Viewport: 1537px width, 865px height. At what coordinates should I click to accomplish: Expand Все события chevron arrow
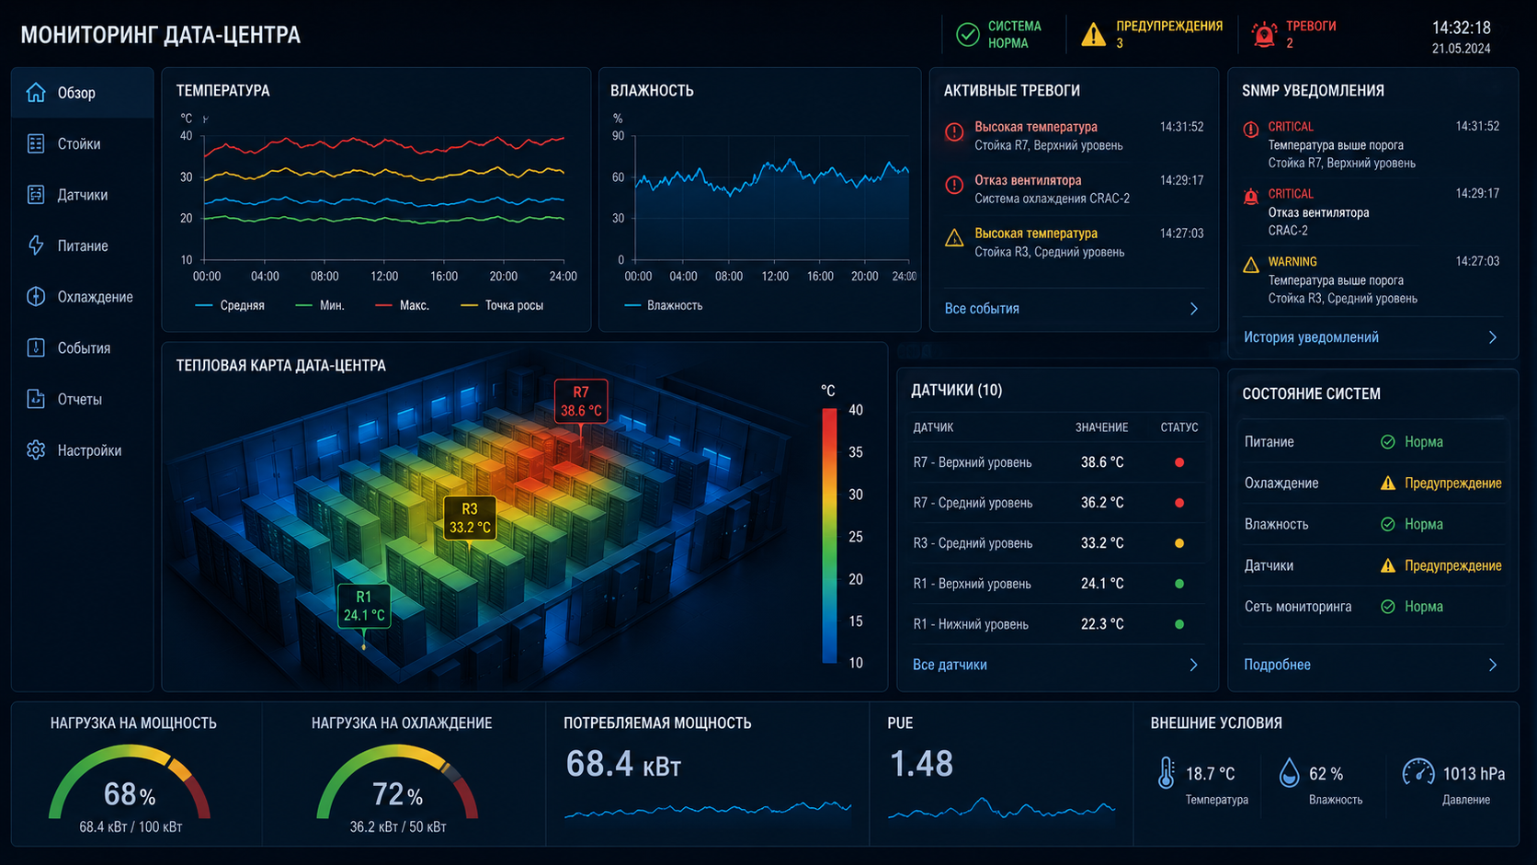click(x=1194, y=309)
